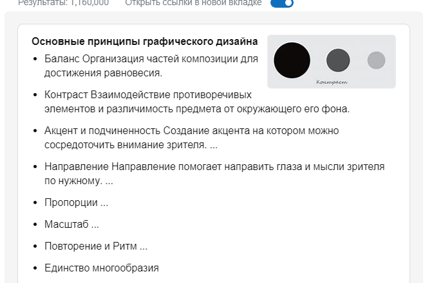Expand the "Пропорции ..." list item

[x=76, y=203]
